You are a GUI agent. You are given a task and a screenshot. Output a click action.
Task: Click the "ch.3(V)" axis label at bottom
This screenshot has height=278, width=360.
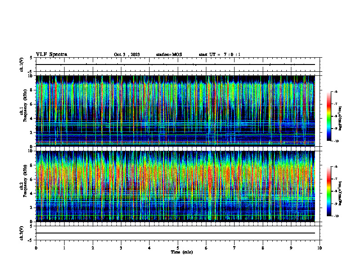point(21,233)
